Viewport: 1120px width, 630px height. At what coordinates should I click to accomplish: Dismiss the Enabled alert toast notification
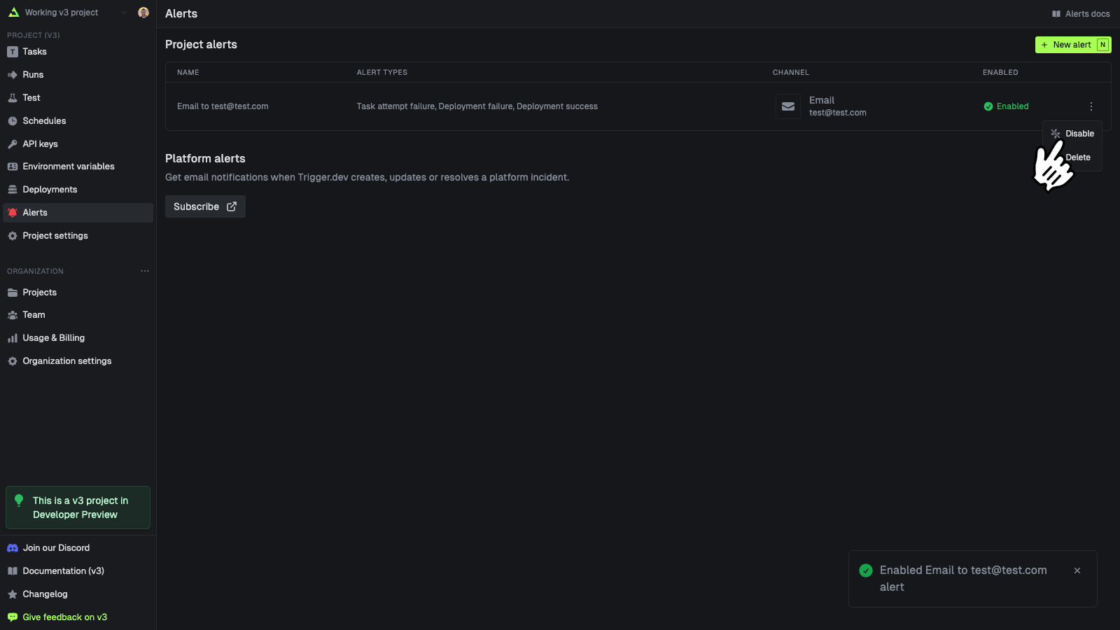1077,570
